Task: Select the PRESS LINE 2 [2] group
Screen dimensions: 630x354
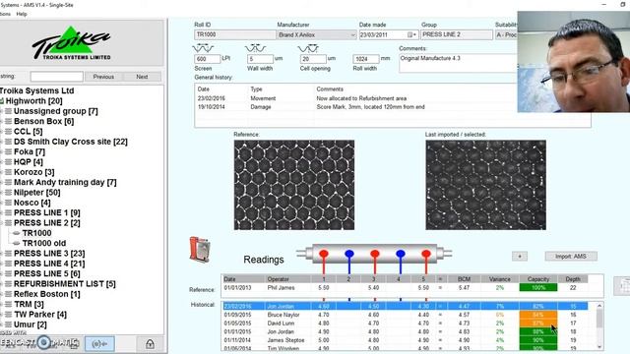Action: (x=47, y=223)
